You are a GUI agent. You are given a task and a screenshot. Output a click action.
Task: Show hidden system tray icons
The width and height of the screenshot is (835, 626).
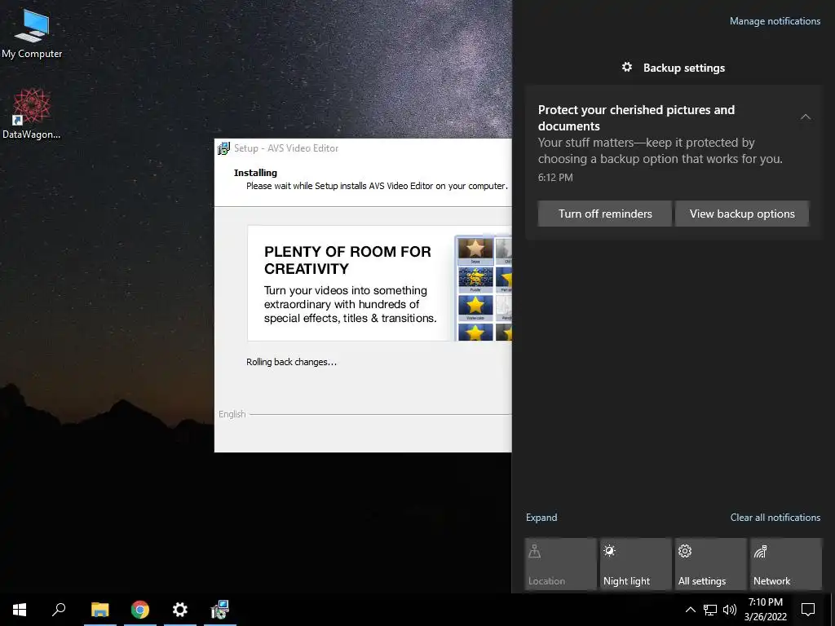pyautogui.click(x=690, y=610)
